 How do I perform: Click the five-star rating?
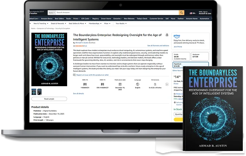(79, 46)
